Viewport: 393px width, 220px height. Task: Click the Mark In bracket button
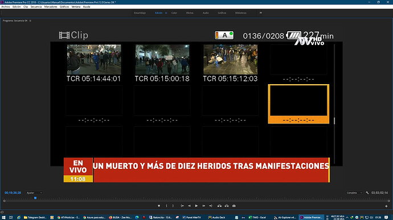(167, 206)
